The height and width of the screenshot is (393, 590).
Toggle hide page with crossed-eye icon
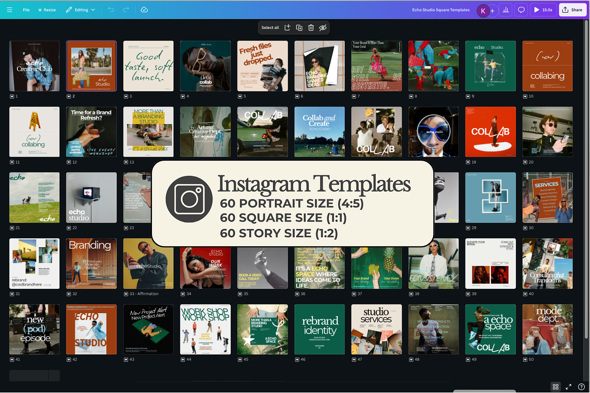[323, 28]
